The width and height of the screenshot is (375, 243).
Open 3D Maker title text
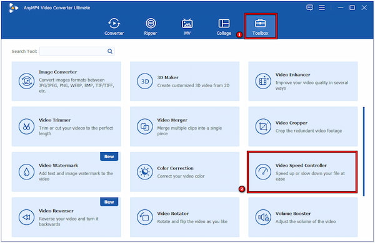tap(167, 77)
